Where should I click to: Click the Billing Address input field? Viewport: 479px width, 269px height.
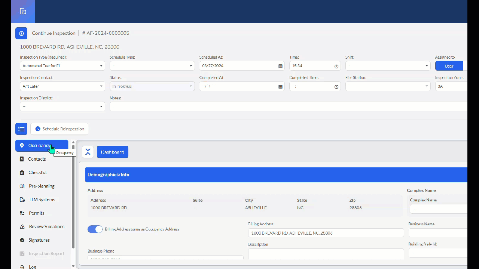point(326,233)
